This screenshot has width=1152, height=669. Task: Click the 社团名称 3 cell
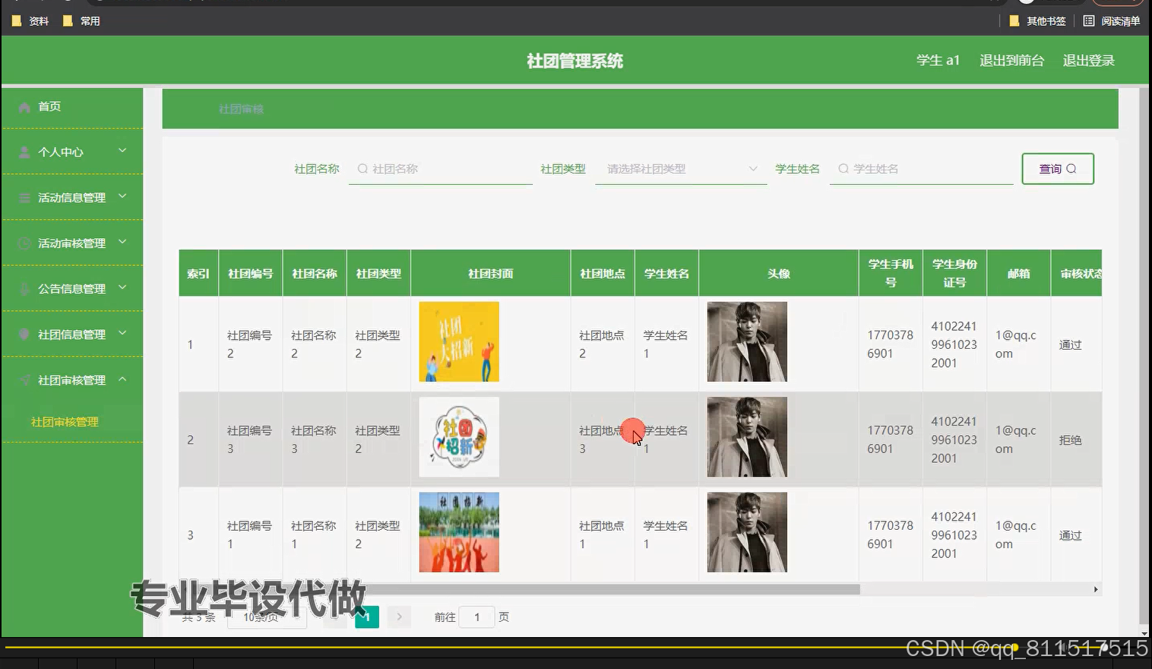coord(314,439)
